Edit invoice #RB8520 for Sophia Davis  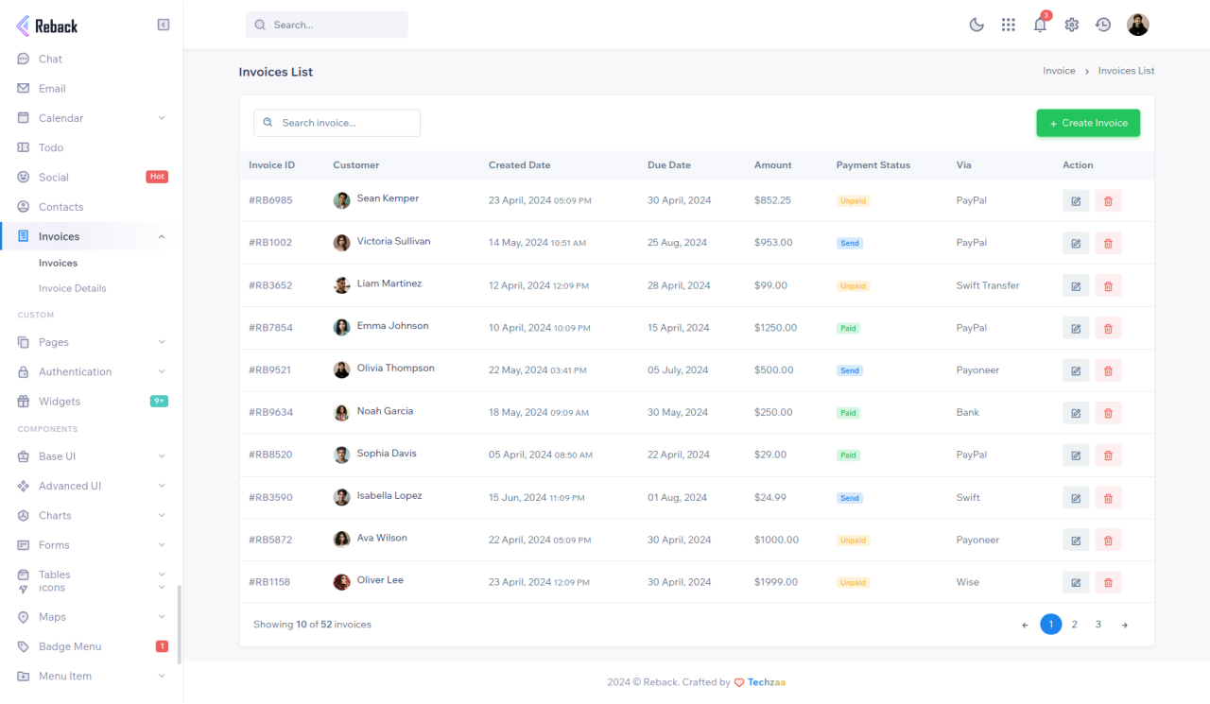pos(1076,455)
